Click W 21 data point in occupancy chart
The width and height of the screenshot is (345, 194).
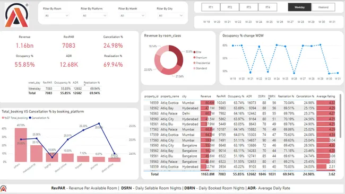(251, 72)
